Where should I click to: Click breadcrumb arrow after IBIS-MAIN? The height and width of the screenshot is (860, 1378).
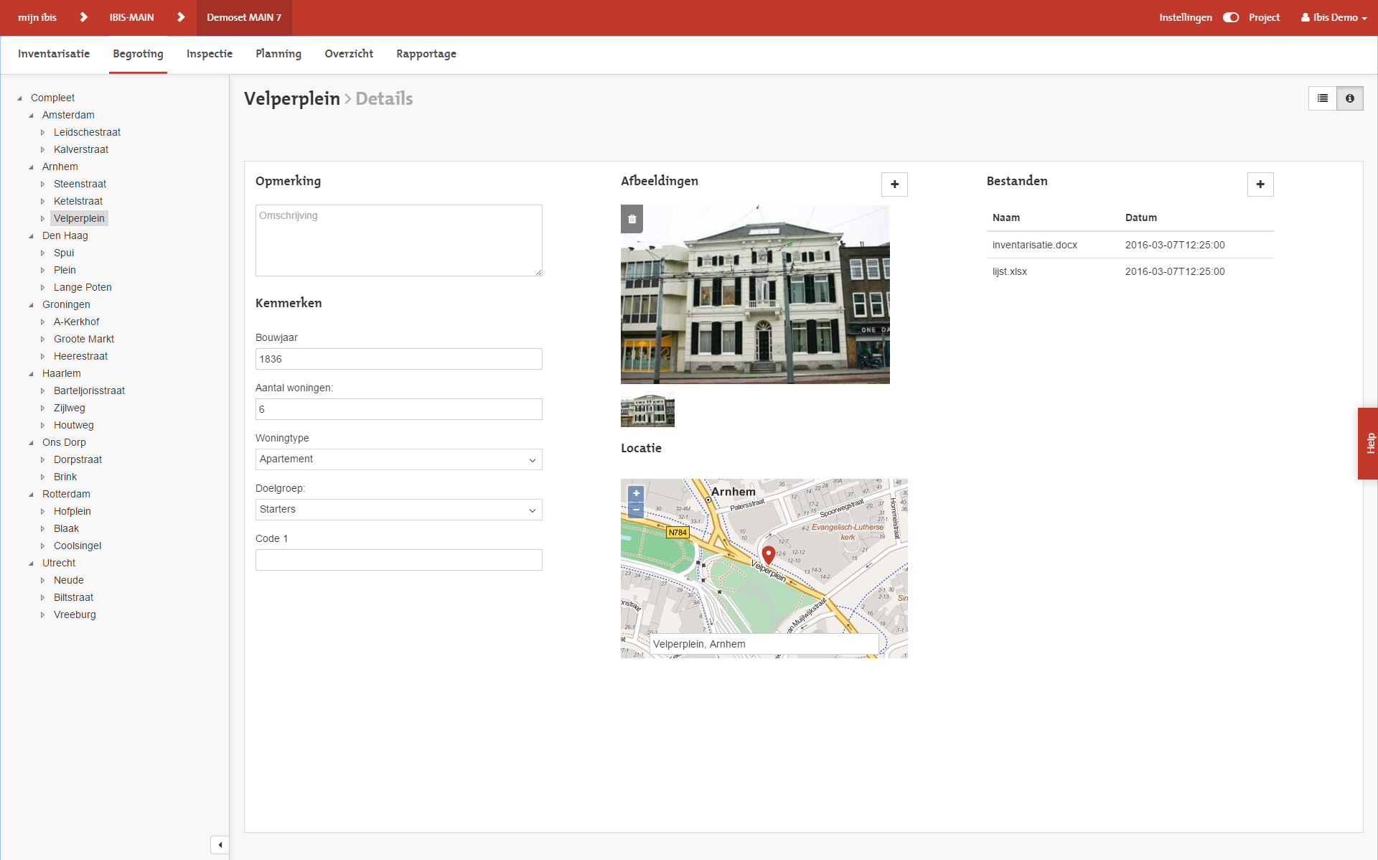click(x=181, y=17)
